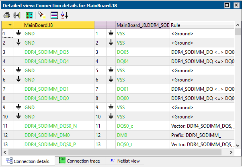Sort entries with the A-Z icon

coord(64,15)
